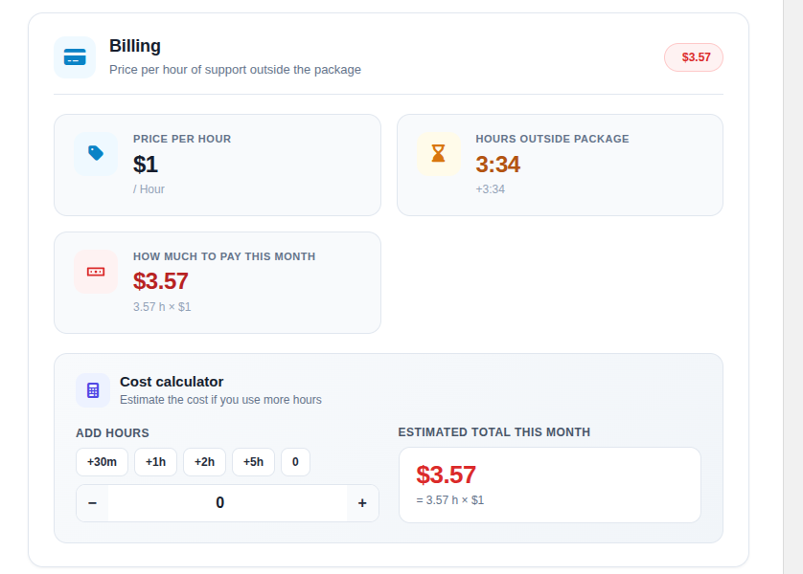Click the red ticket icon for monthly payment
The width and height of the screenshot is (803, 574).
point(96,272)
